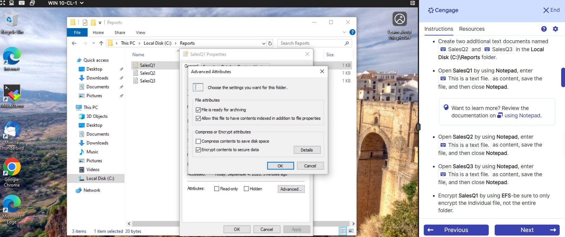Viewport: 565px width, 237px height.
Task: Expand the address bar history dropdown
Action: point(264,43)
